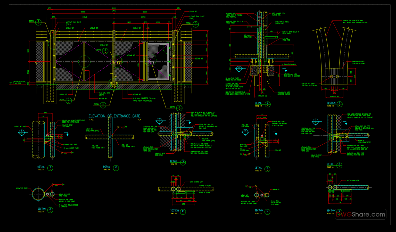This screenshot has width=396, height=232.
Task: Click the section A cut marker triangle
Action: [22, 133]
